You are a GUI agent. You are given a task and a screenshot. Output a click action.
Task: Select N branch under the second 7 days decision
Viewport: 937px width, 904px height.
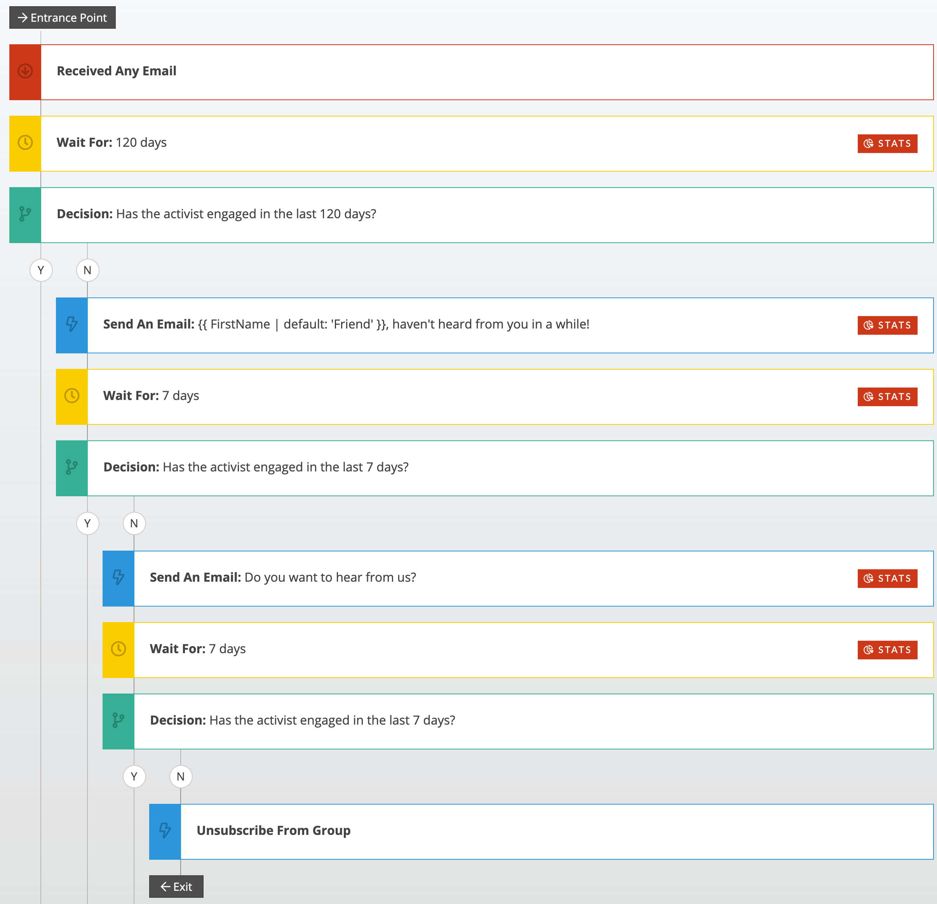point(181,777)
